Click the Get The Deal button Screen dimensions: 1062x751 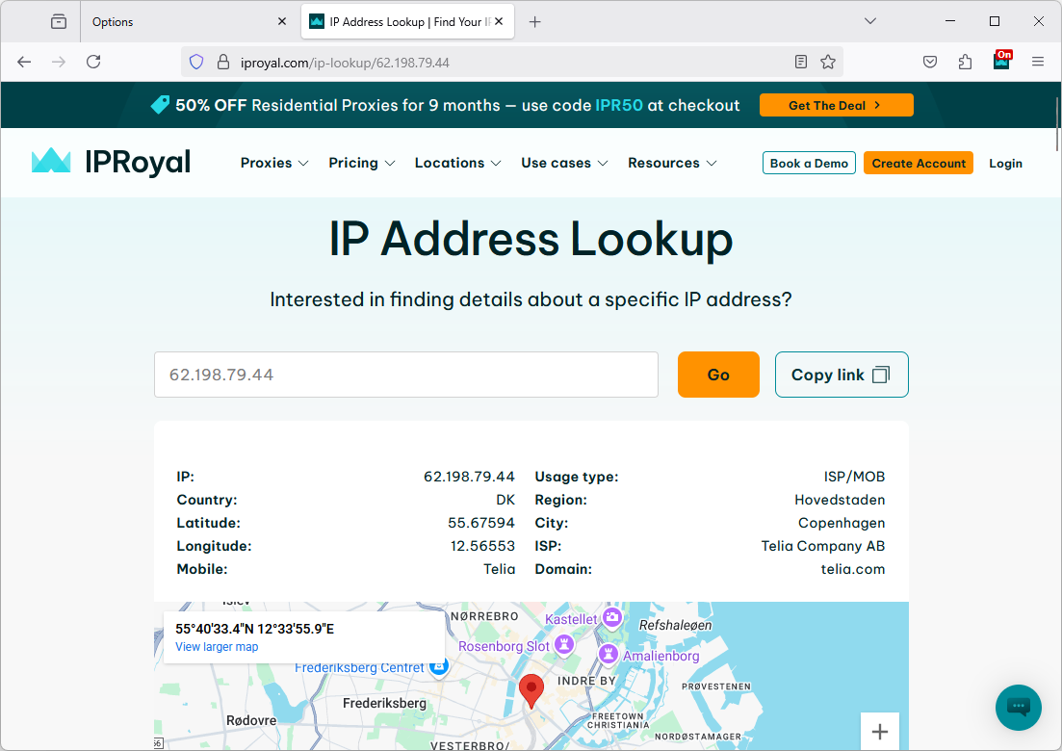click(x=837, y=105)
